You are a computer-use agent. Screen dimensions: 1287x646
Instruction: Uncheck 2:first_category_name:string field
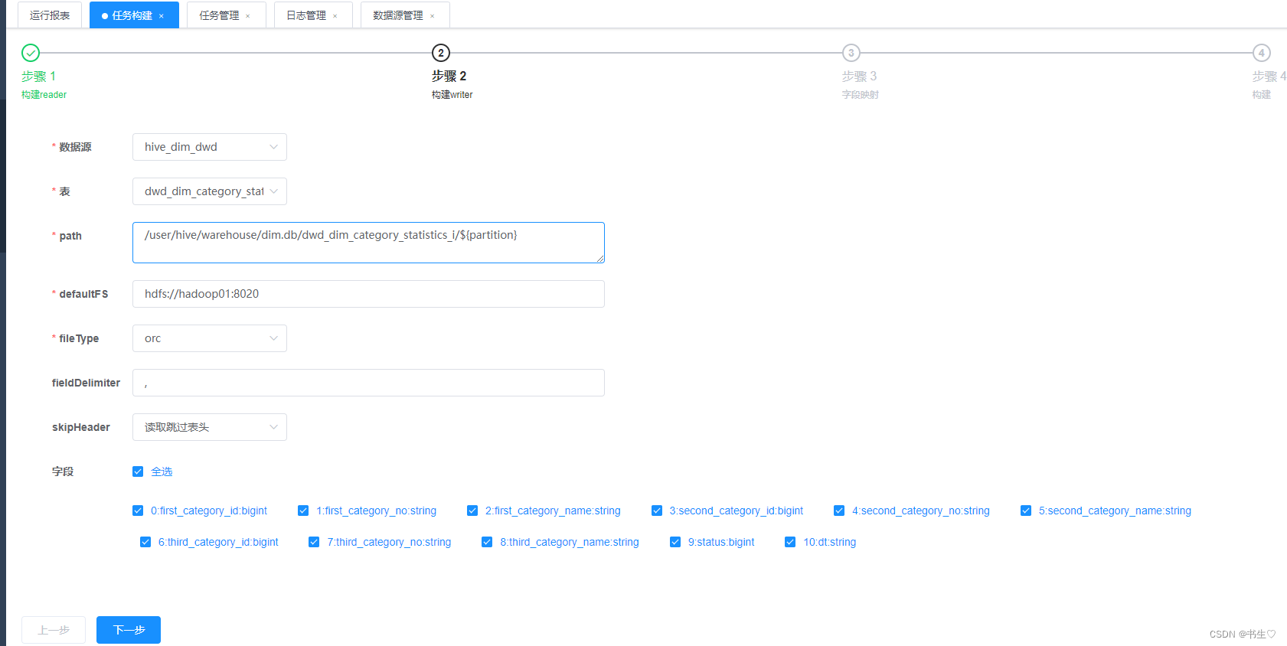tap(472, 511)
